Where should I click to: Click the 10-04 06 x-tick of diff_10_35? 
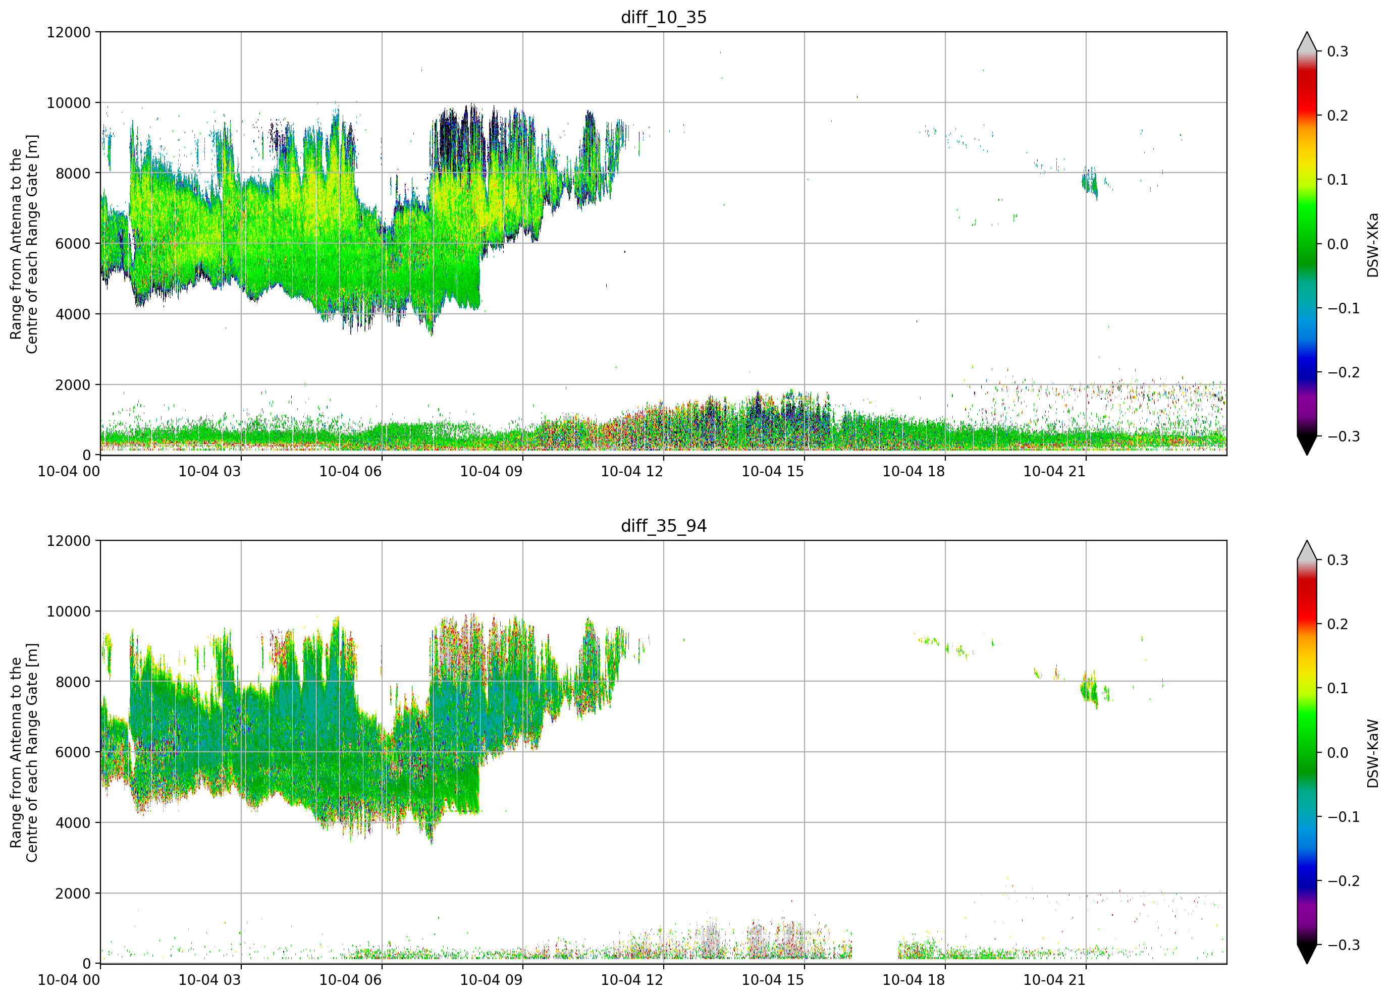click(351, 471)
